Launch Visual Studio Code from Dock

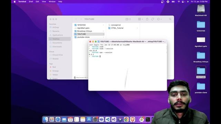click(x=107, y=120)
